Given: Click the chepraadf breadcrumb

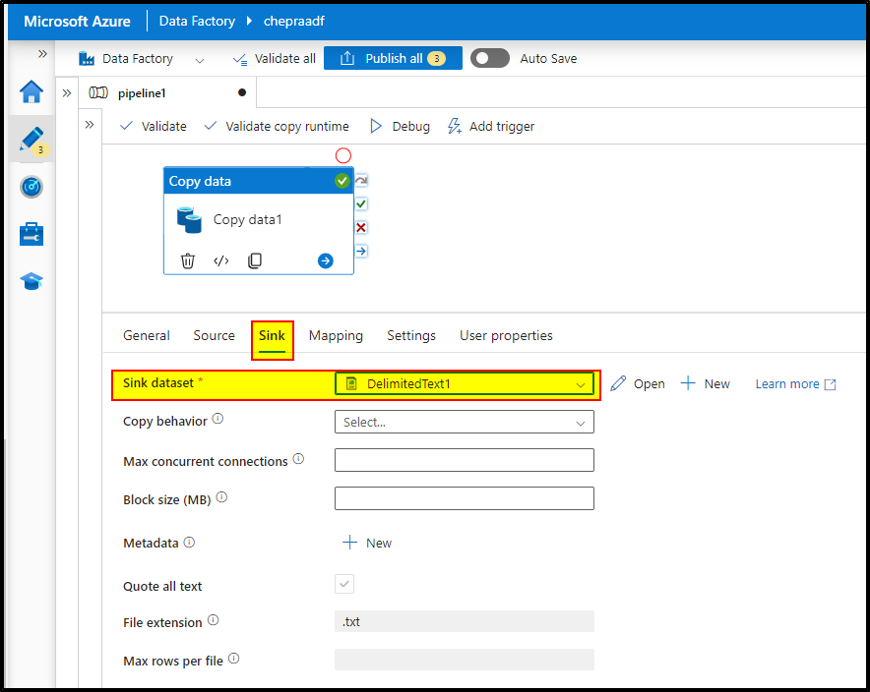Looking at the screenshot, I should [294, 21].
